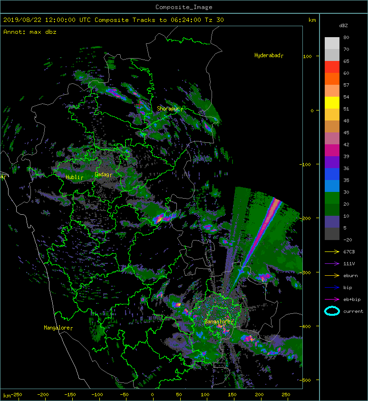Click the Shorapur station label
Screen dimensions: 368x401
coord(170,109)
